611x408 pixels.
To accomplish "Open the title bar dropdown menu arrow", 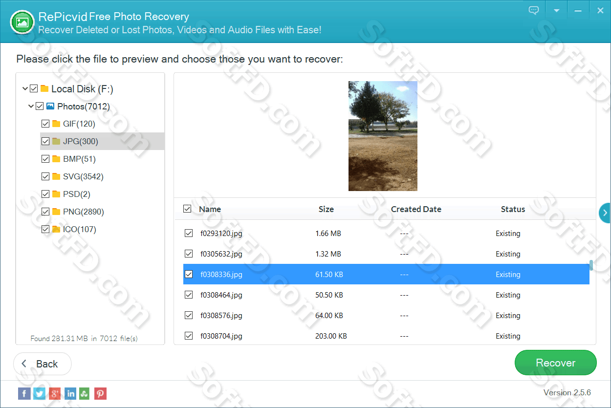I will click(556, 10).
